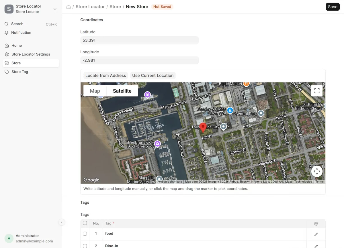344x248 pixels.
Task: Collapse the sidebar with chevron button
Action: (62, 222)
